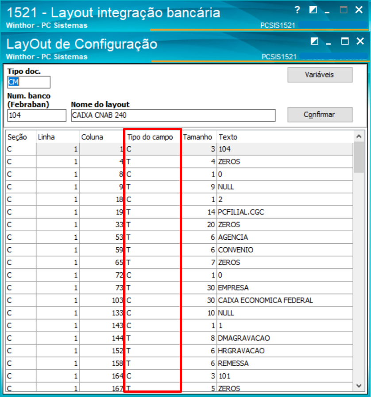Image resolution: width=371 pixels, height=398 pixels.
Task: Select the EMPRESA text cell
Action: pos(285,288)
